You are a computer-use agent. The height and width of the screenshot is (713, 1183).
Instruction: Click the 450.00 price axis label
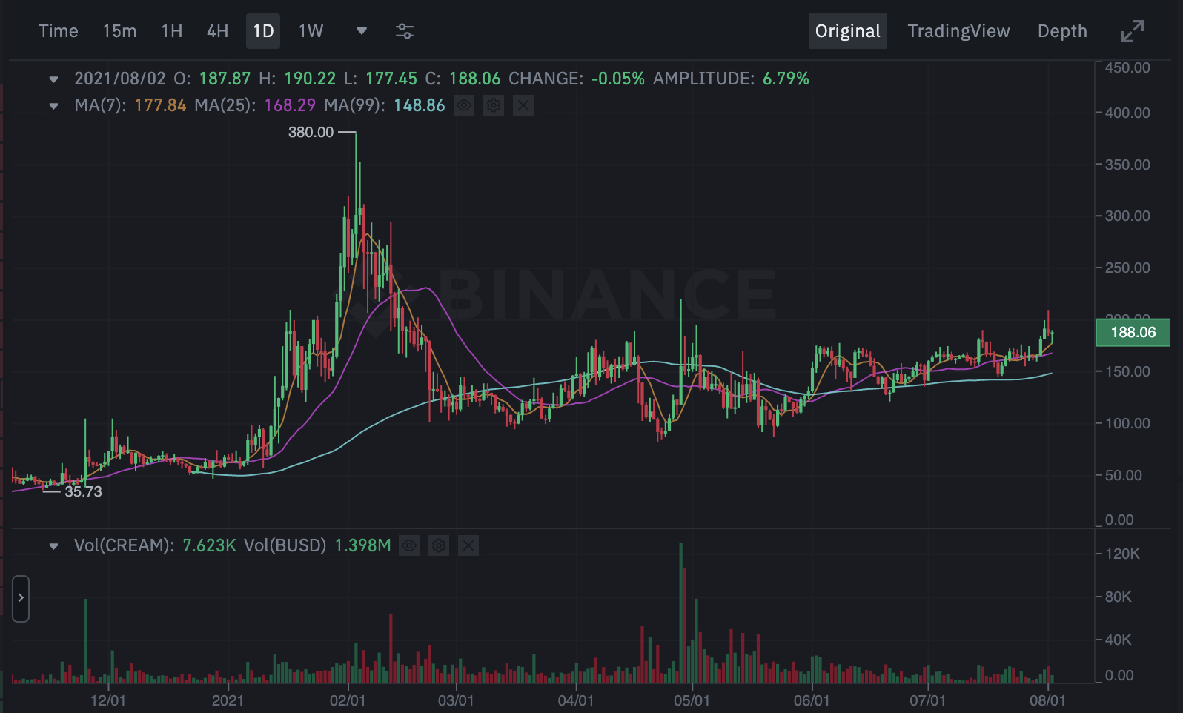[1127, 67]
